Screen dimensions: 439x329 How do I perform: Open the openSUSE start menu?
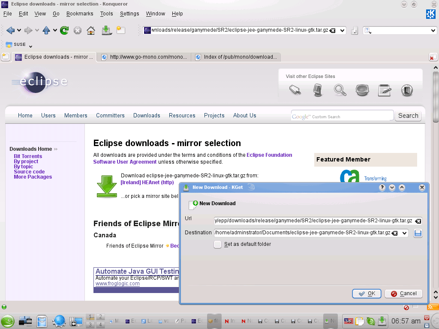pyautogui.click(x=8, y=321)
